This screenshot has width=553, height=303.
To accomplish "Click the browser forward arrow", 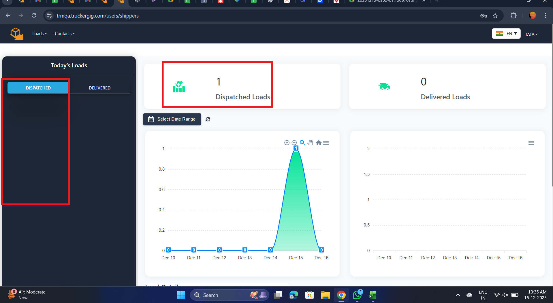I will pos(21,16).
